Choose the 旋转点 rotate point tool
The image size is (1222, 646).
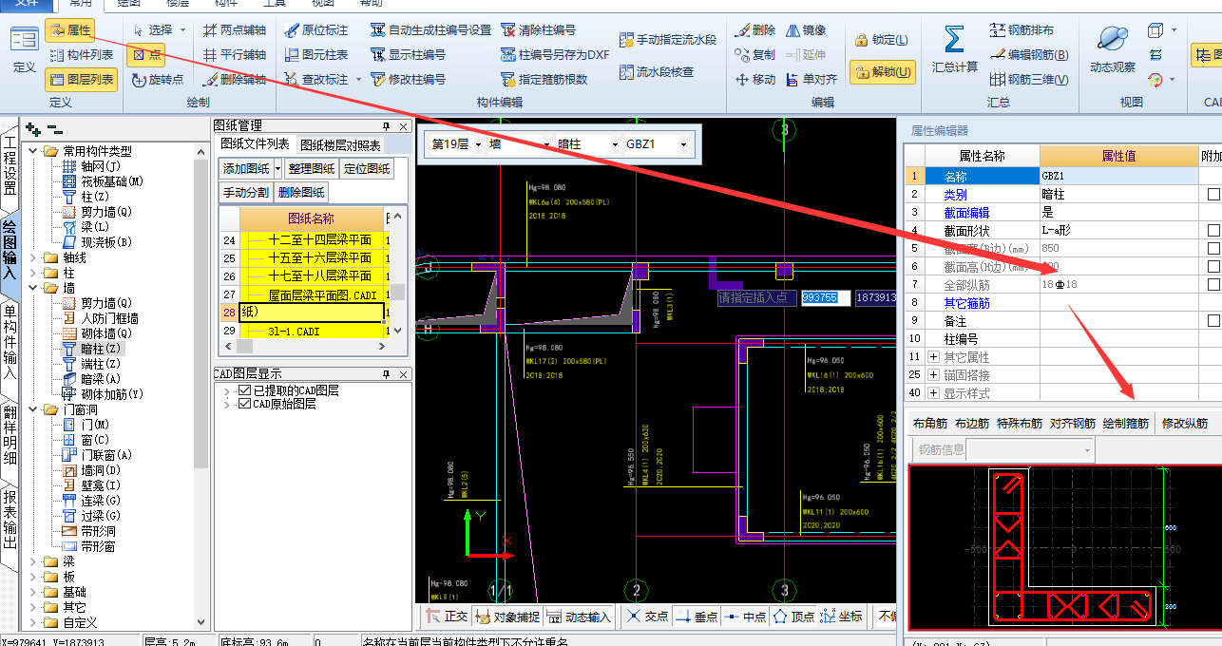[x=158, y=80]
